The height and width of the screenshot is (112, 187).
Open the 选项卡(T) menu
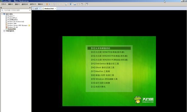tap(33, 4)
